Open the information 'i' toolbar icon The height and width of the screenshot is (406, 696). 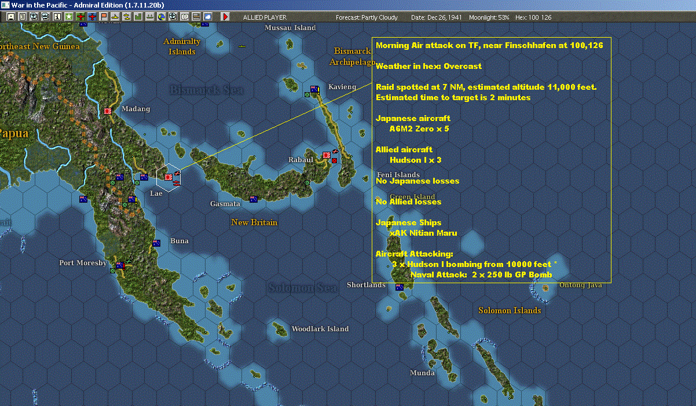(x=57, y=17)
